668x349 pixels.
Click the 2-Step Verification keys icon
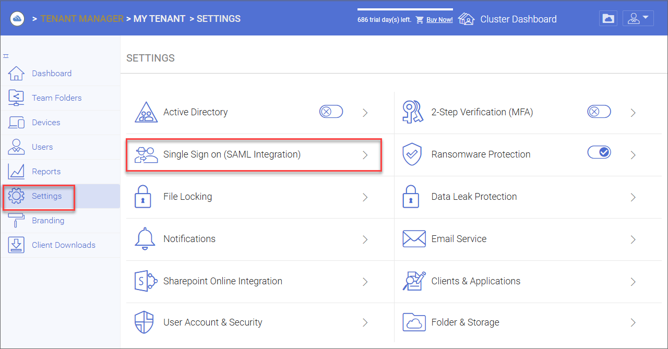[412, 112]
